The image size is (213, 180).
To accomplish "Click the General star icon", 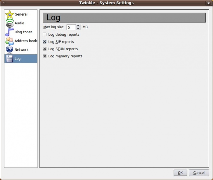I will click(10, 14).
